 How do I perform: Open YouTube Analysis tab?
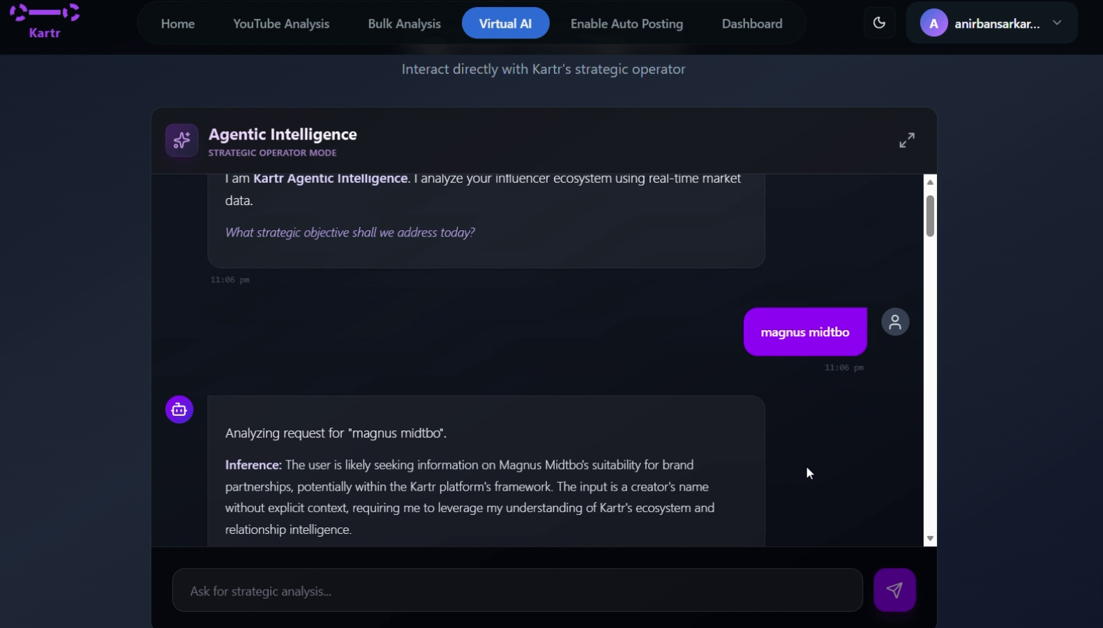[281, 24]
